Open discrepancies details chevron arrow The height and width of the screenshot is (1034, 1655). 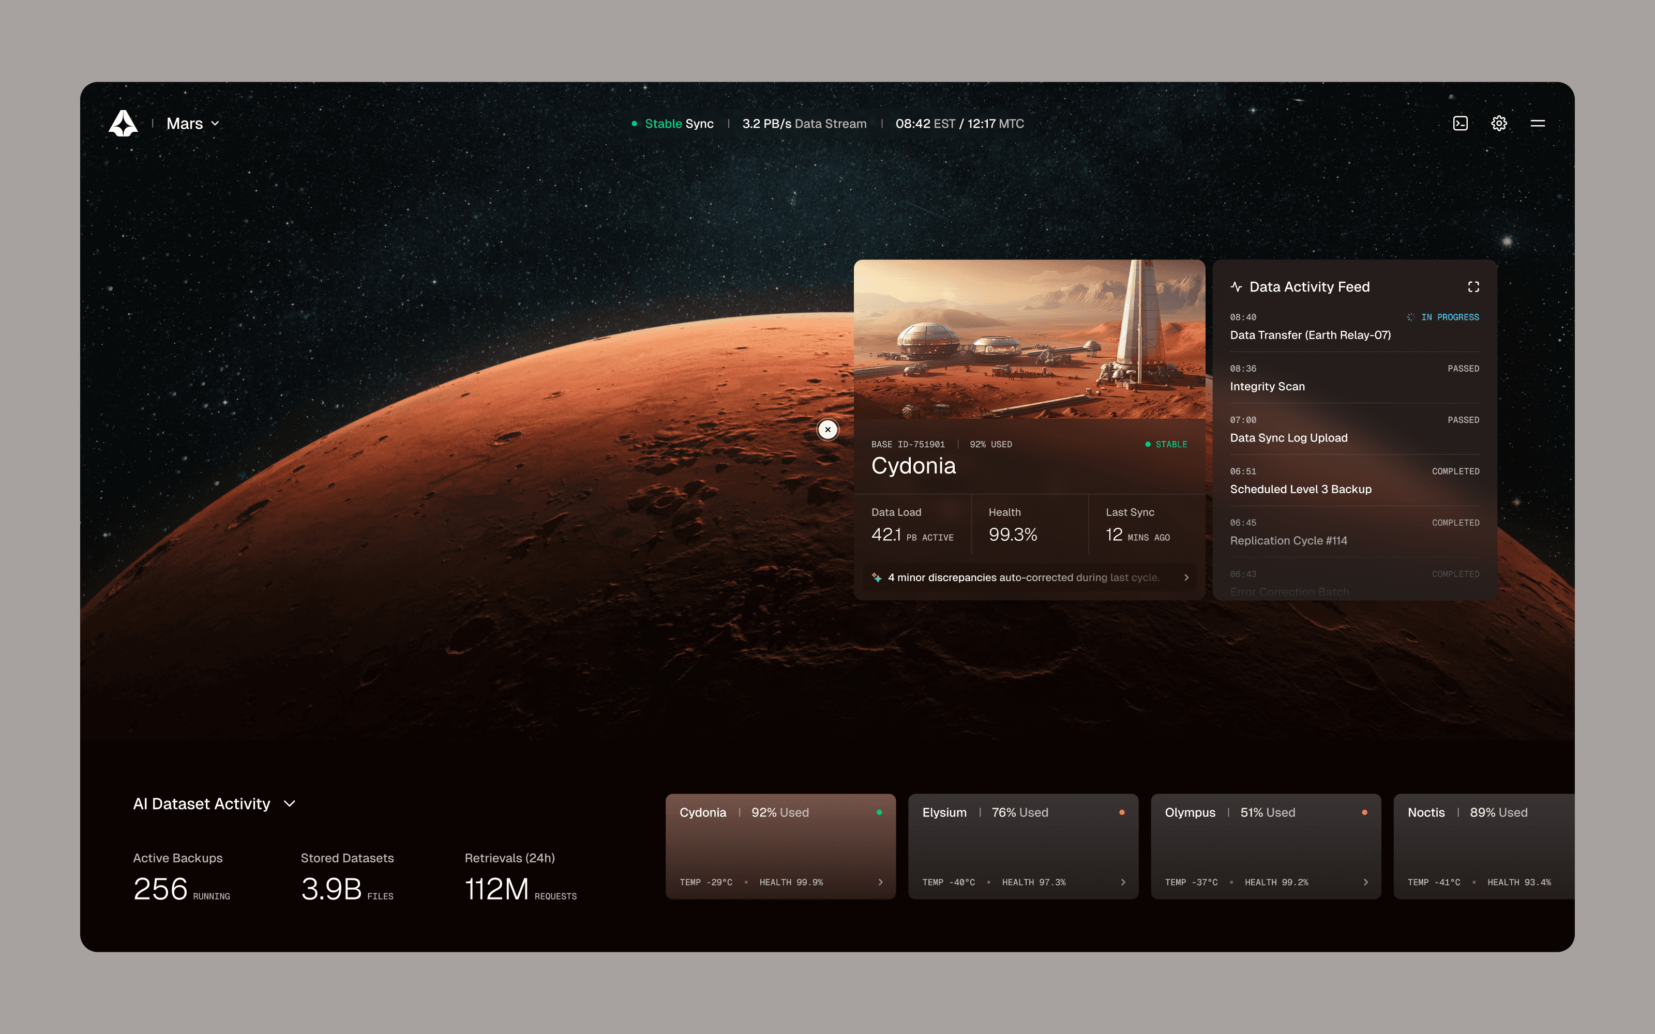[x=1186, y=578]
